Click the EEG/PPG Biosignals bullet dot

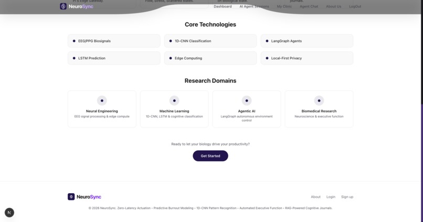[x=74, y=41]
